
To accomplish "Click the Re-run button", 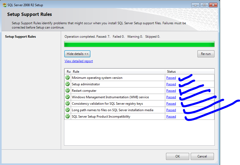I will point(206,54).
